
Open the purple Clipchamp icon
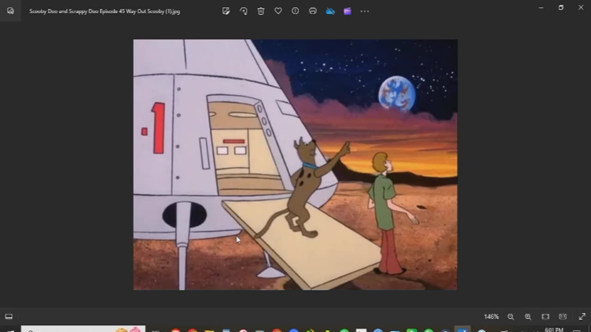tap(347, 11)
